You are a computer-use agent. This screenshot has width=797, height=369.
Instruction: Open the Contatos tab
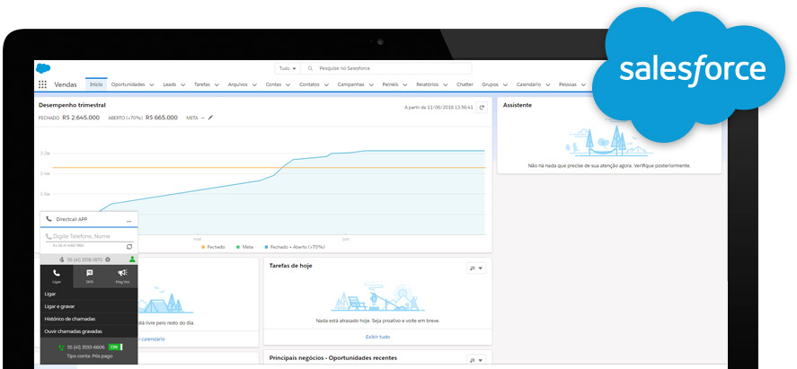click(309, 84)
